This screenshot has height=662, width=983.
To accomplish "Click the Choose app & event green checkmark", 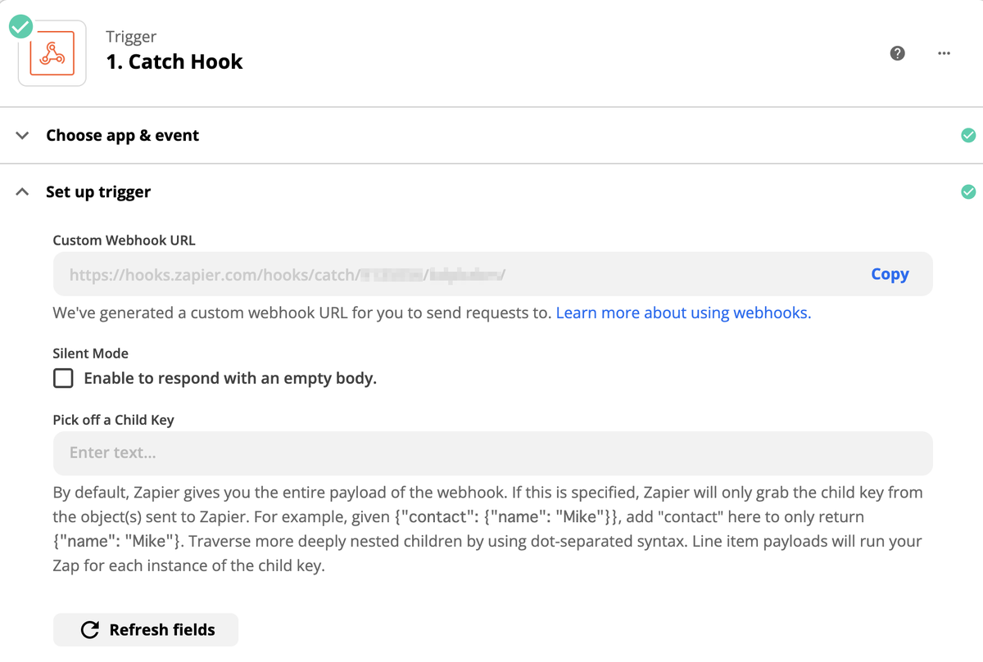I will [x=968, y=135].
